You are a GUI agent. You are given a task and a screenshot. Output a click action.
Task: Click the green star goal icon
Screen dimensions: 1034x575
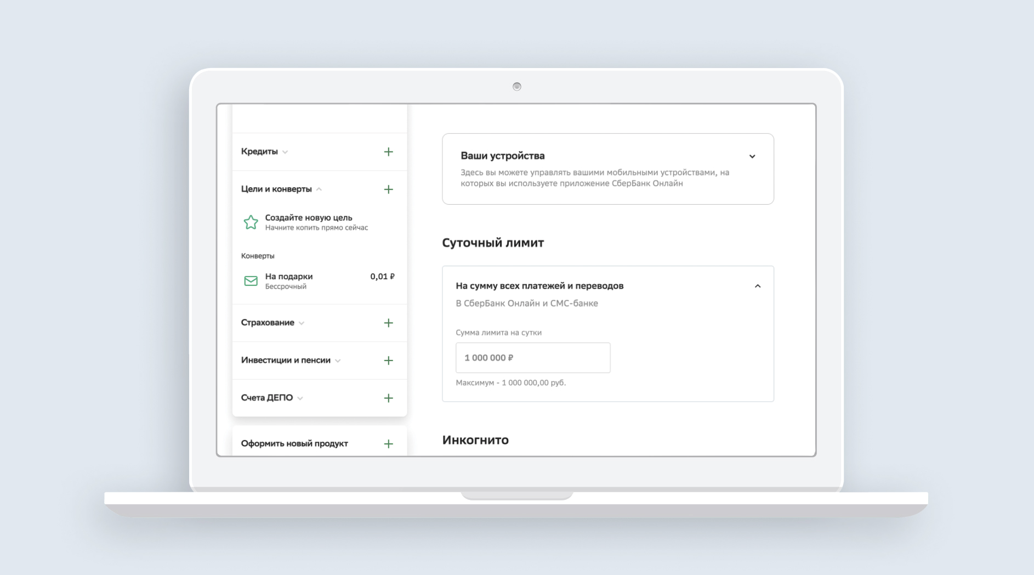251,222
